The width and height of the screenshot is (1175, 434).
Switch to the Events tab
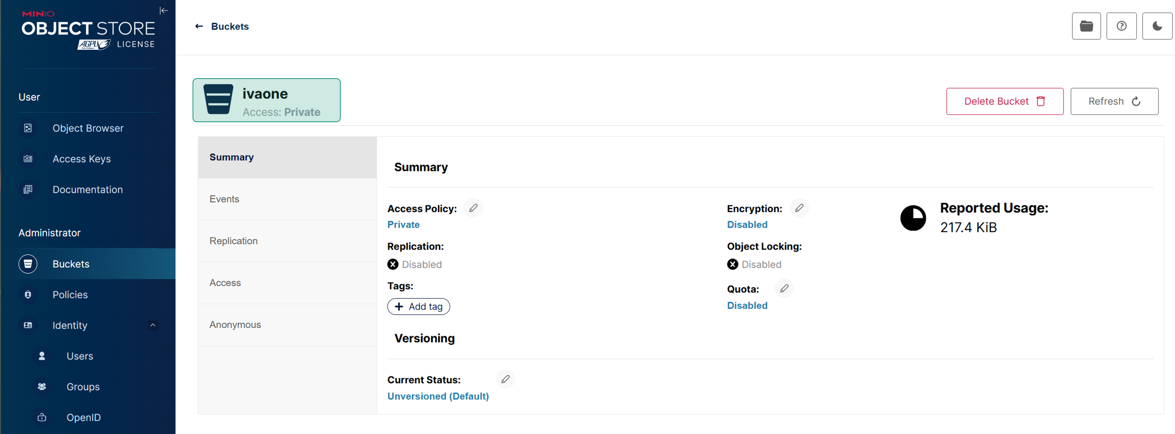tap(224, 199)
